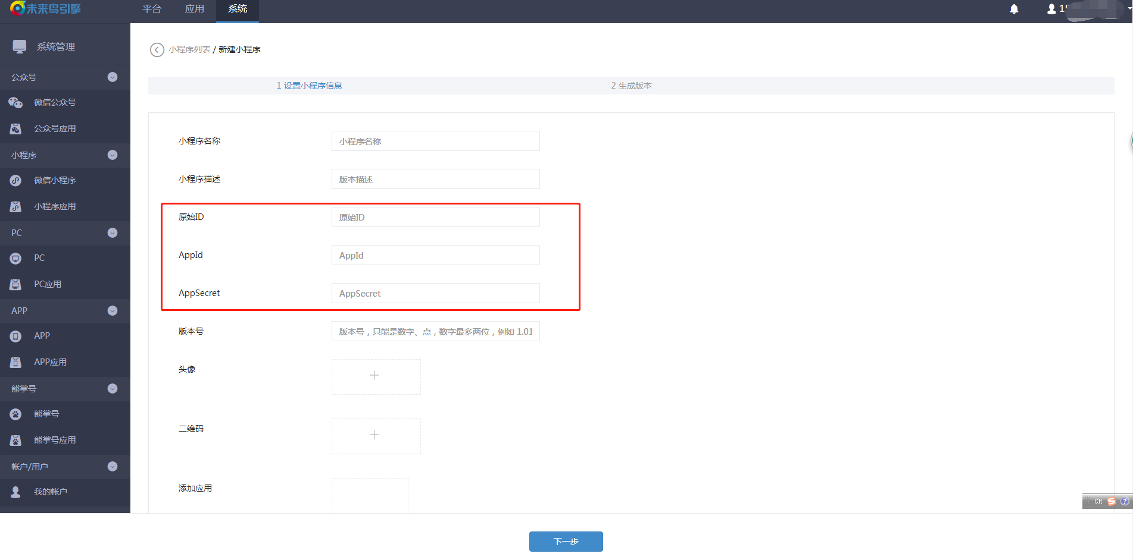Toggle the APP section expander arrow

point(113,311)
